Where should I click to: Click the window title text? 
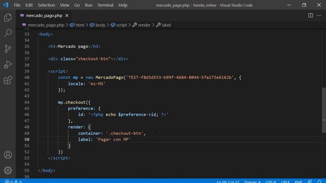204,5
